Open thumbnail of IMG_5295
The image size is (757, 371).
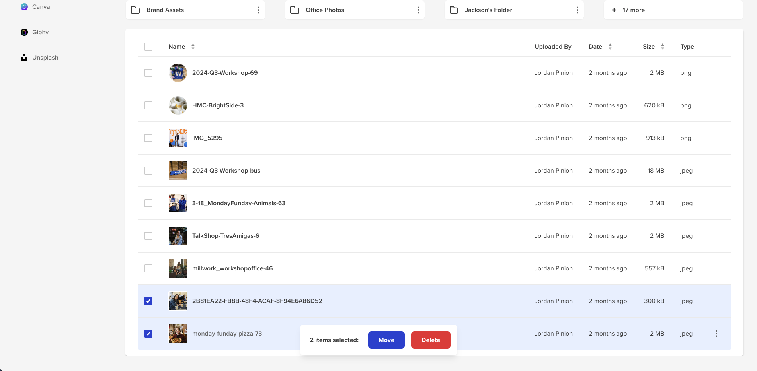(x=178, y=138)
